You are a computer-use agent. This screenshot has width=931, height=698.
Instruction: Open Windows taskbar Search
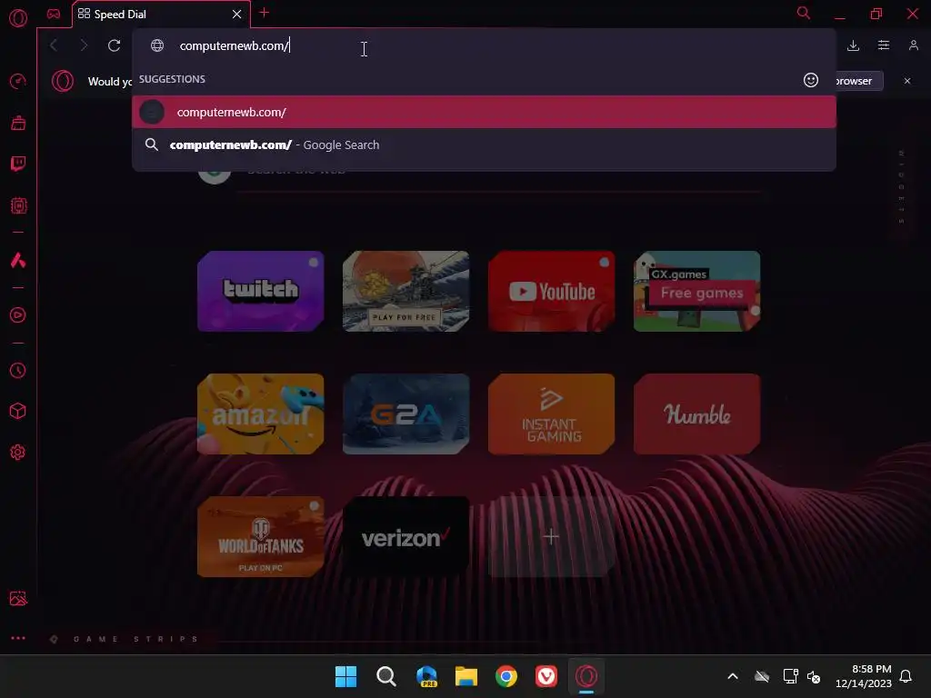(x=385, y=676)
